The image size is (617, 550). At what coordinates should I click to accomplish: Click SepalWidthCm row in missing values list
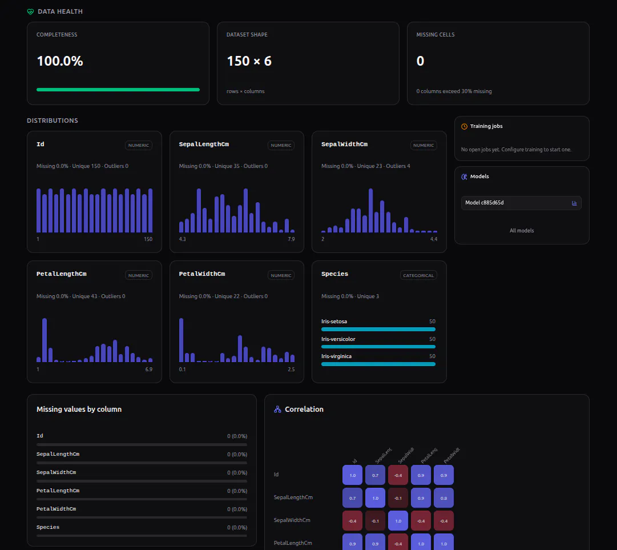click(x=142, y=476)
